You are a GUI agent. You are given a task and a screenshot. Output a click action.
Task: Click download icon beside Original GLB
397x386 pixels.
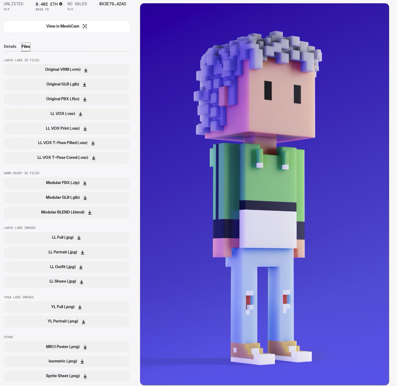[x=84, y=85]
